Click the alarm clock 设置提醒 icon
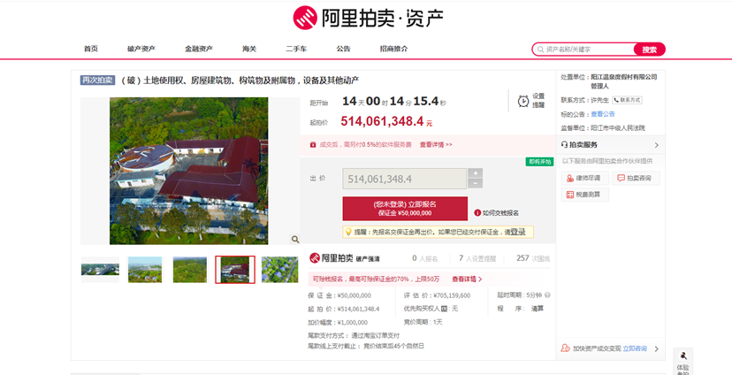This screenshot has height=375, width=732. (523, 101)
